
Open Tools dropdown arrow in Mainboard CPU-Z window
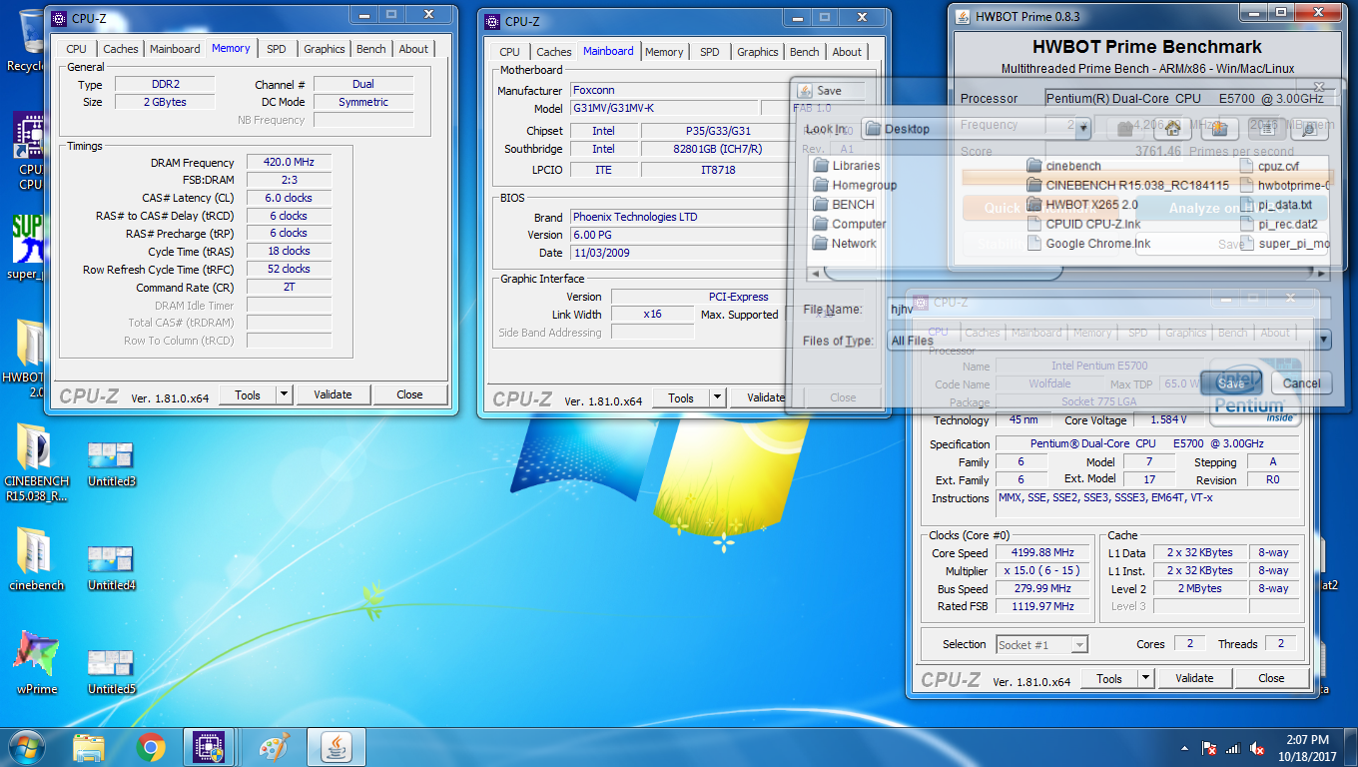pyautogui.click(x=717, y=397)
